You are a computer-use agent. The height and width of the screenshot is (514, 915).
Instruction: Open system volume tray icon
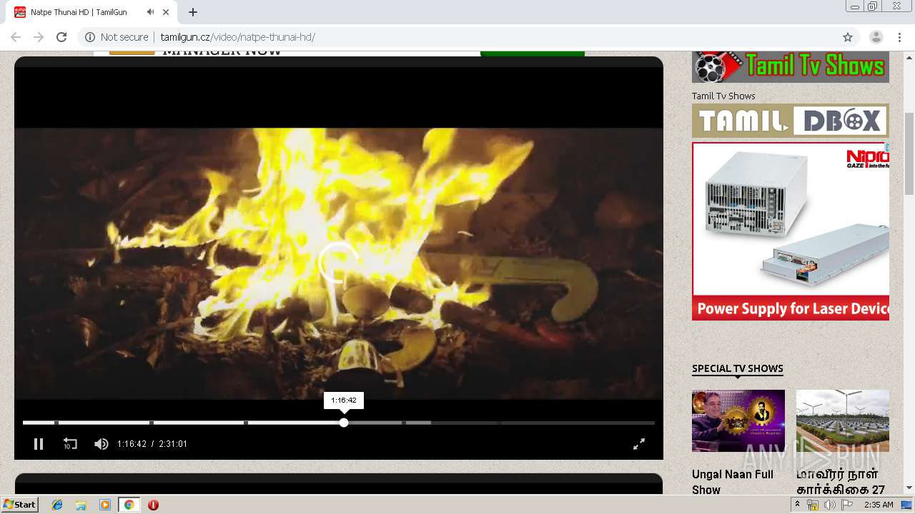tap(829, 505)
